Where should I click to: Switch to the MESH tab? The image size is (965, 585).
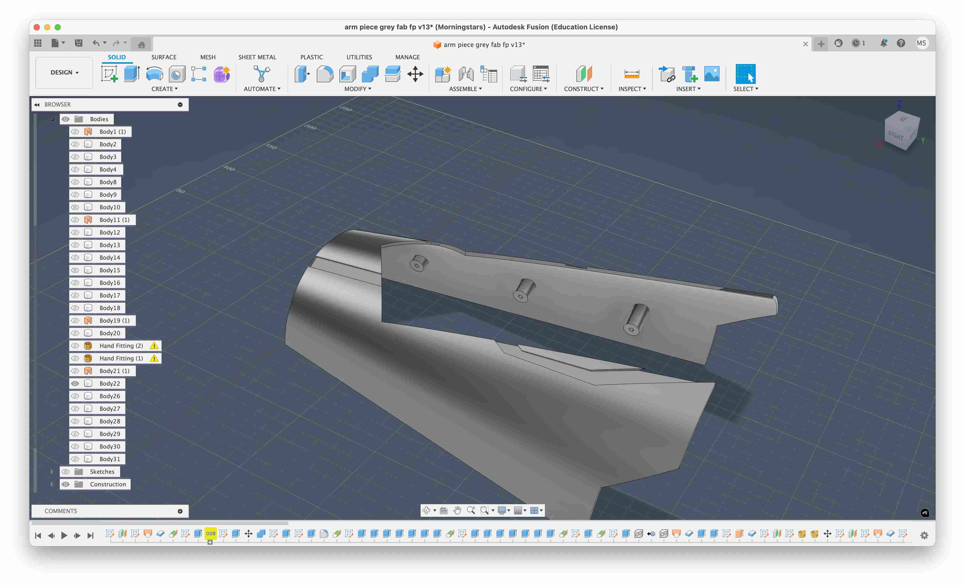pos(208,57)
